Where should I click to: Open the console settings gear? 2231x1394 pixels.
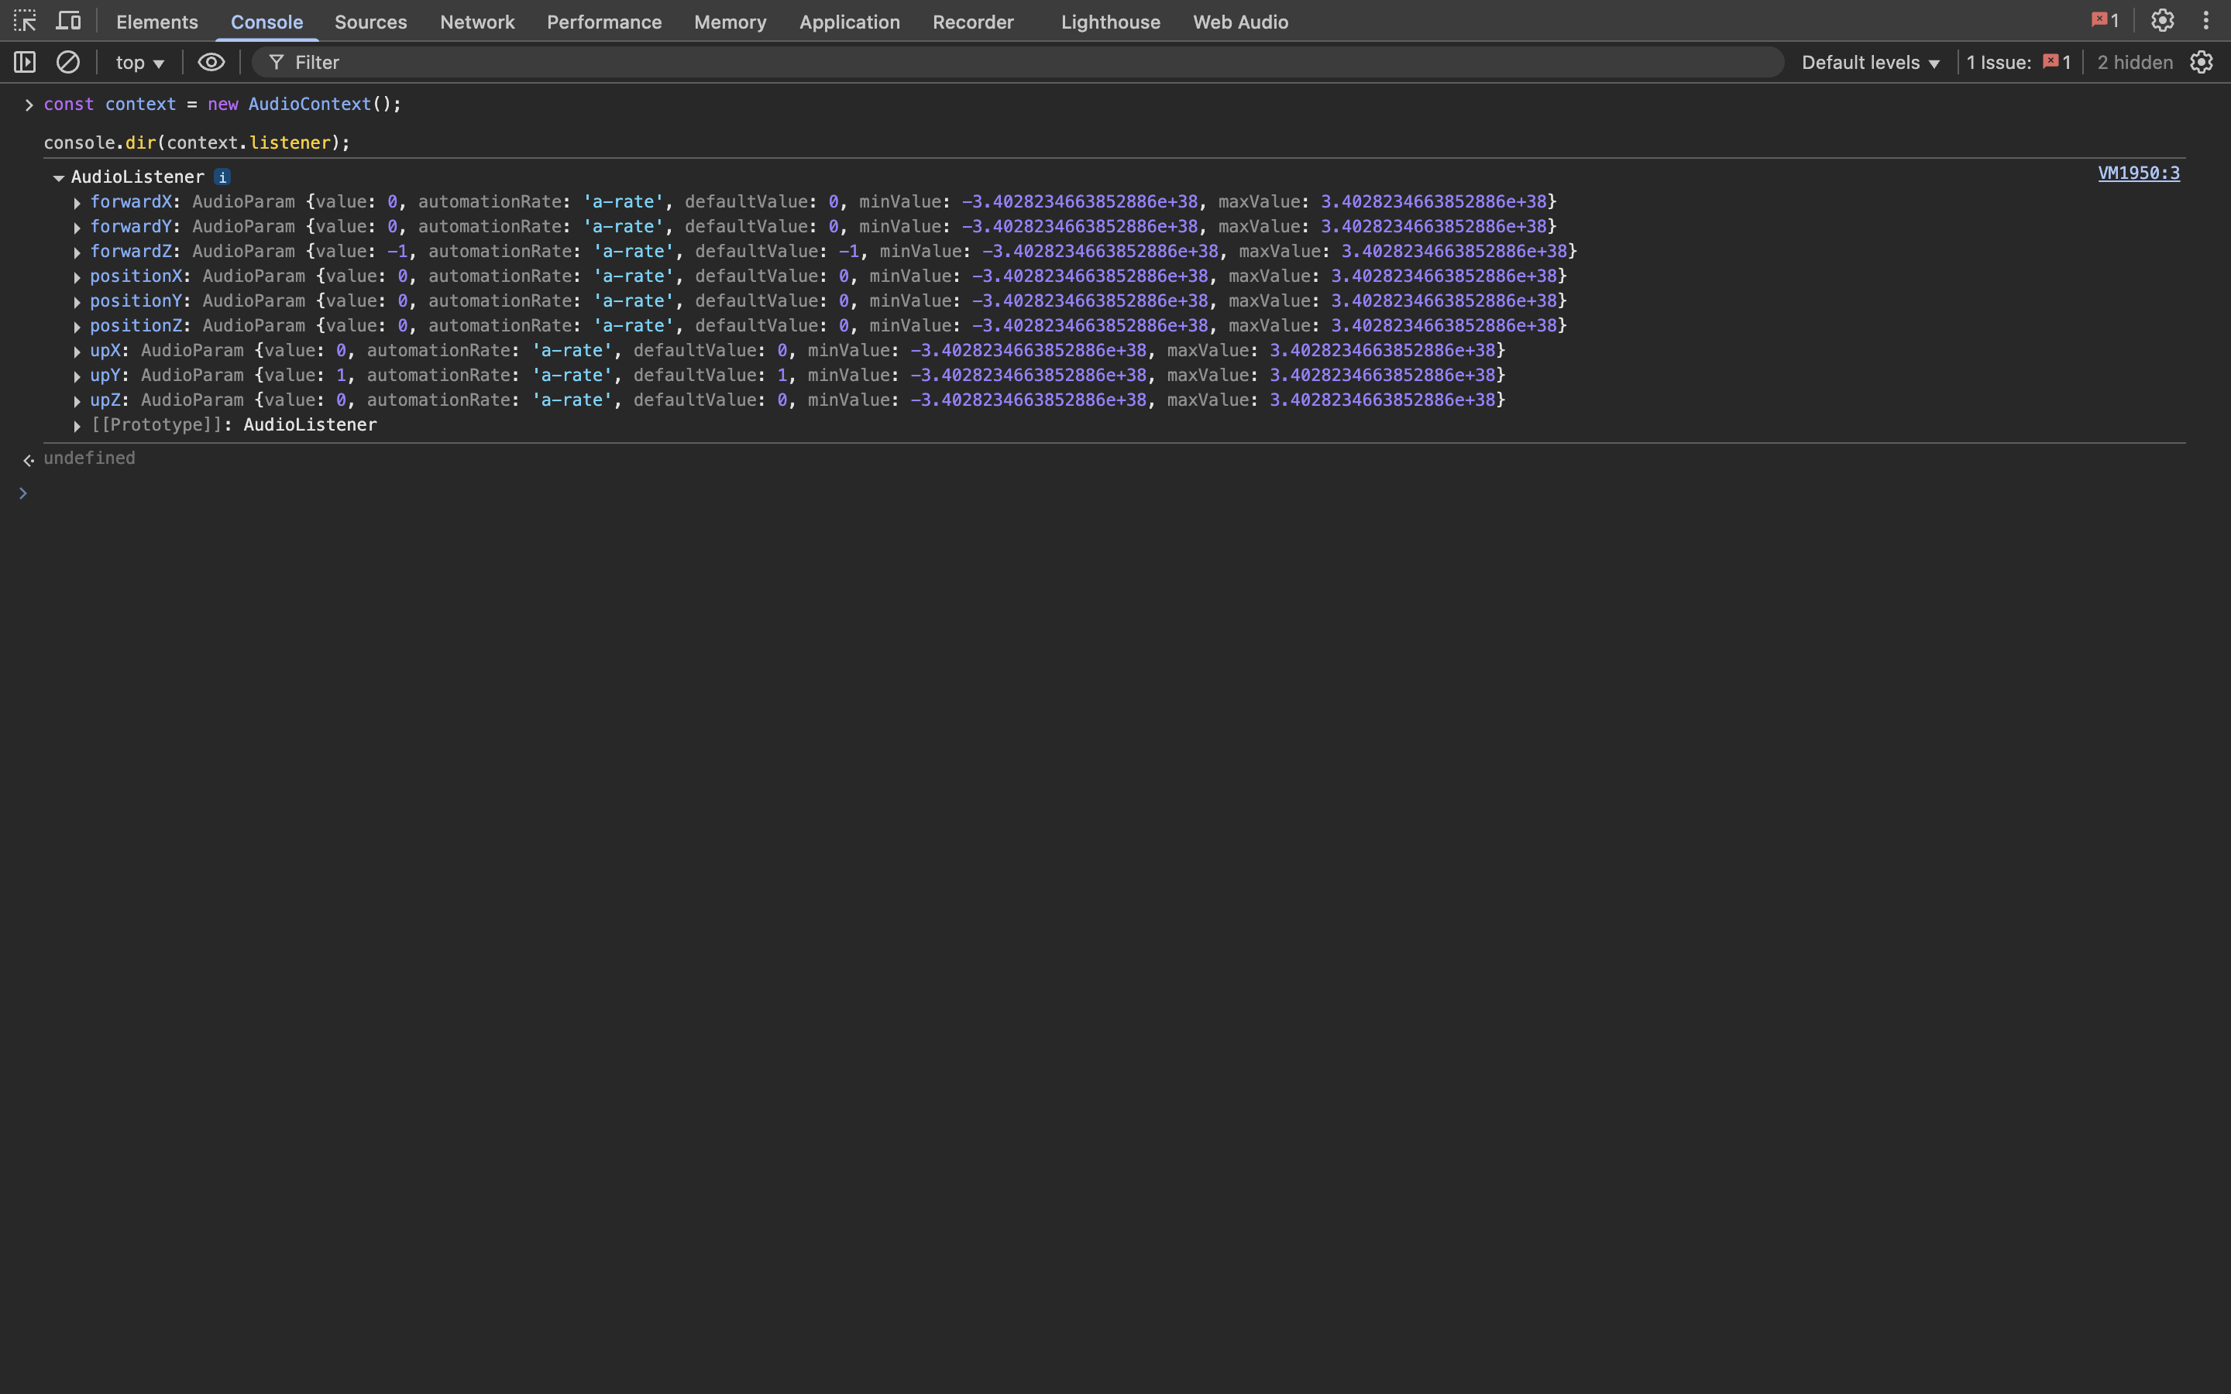click(2202, 62)
